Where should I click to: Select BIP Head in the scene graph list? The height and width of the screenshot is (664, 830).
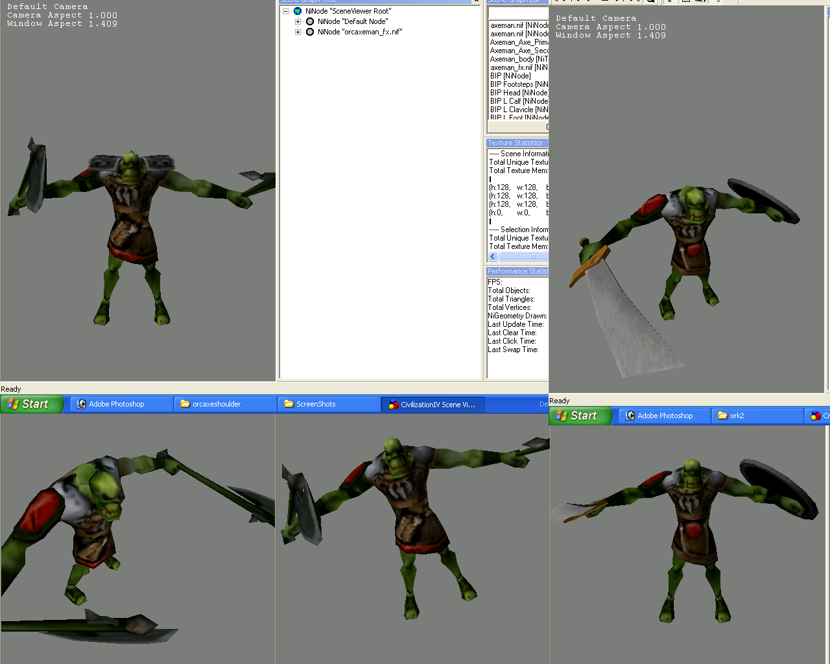(519, 93)
